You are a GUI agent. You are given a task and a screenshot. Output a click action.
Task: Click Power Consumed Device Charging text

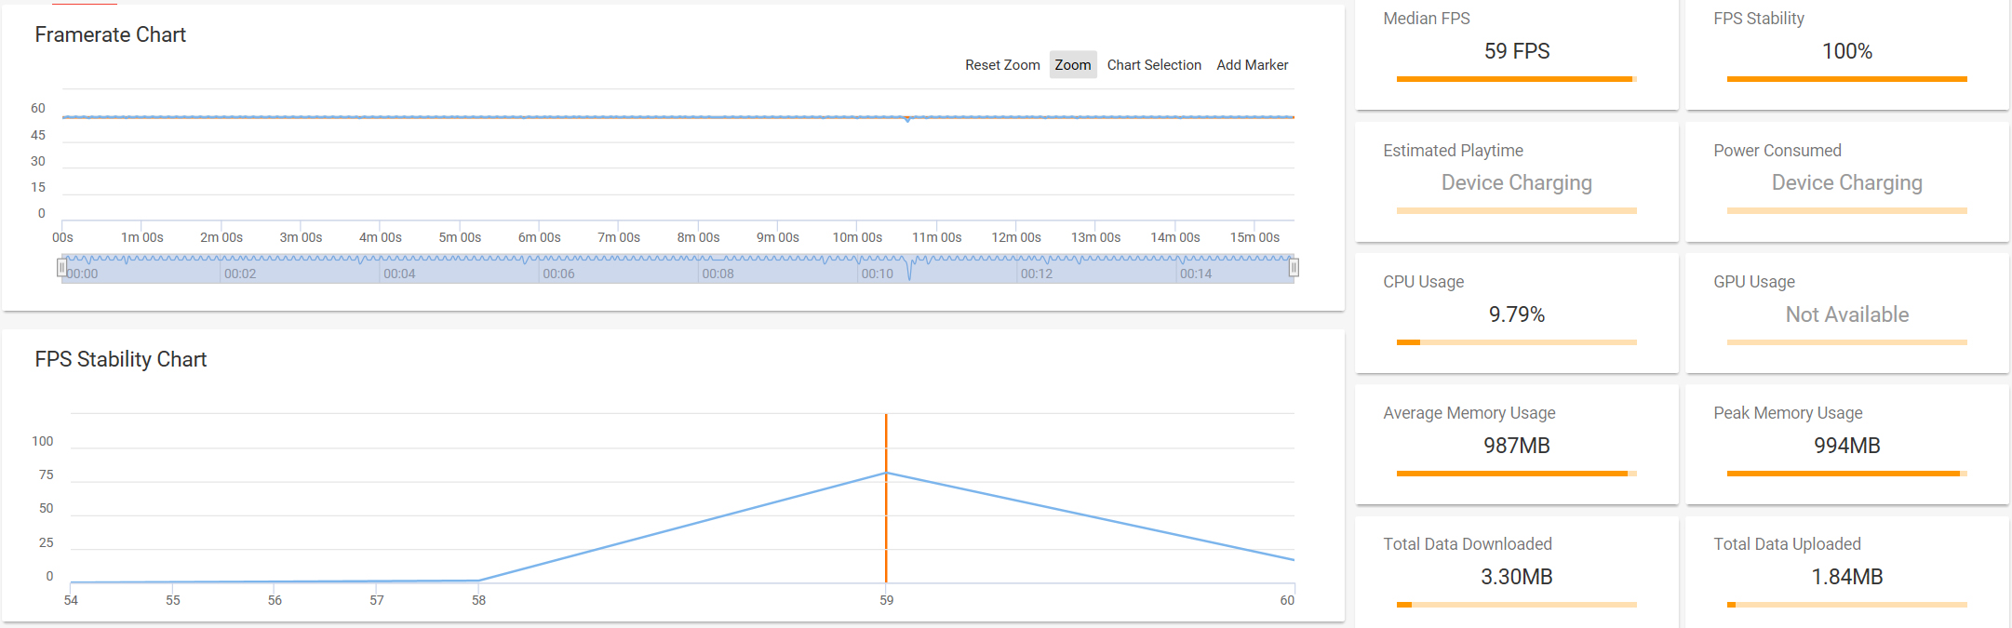[x=1847, y=182]
